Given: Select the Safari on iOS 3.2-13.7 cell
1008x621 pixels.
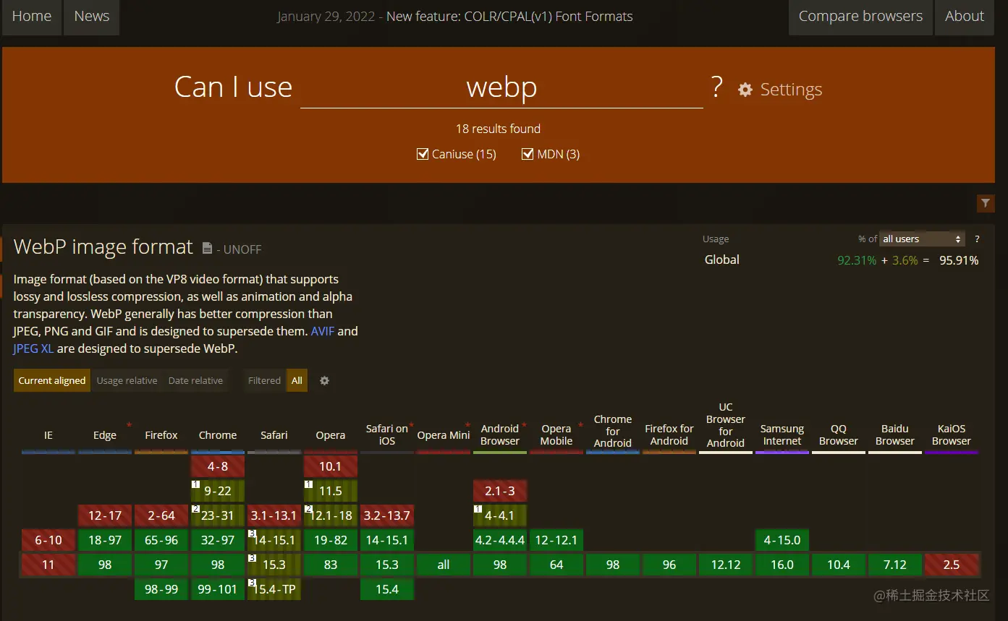Looking at the screenshot, I should point(387,515).
